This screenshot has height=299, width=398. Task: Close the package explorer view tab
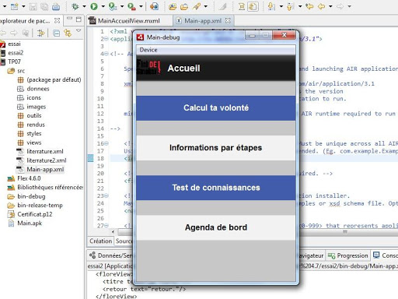(x=58, y=20)
